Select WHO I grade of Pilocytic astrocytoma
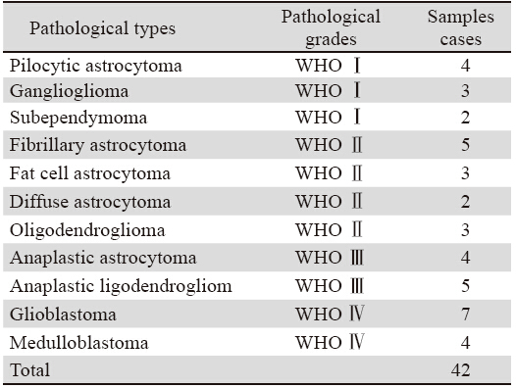The width and height of the screenshot is (516, 388). [x=328, y=66]
